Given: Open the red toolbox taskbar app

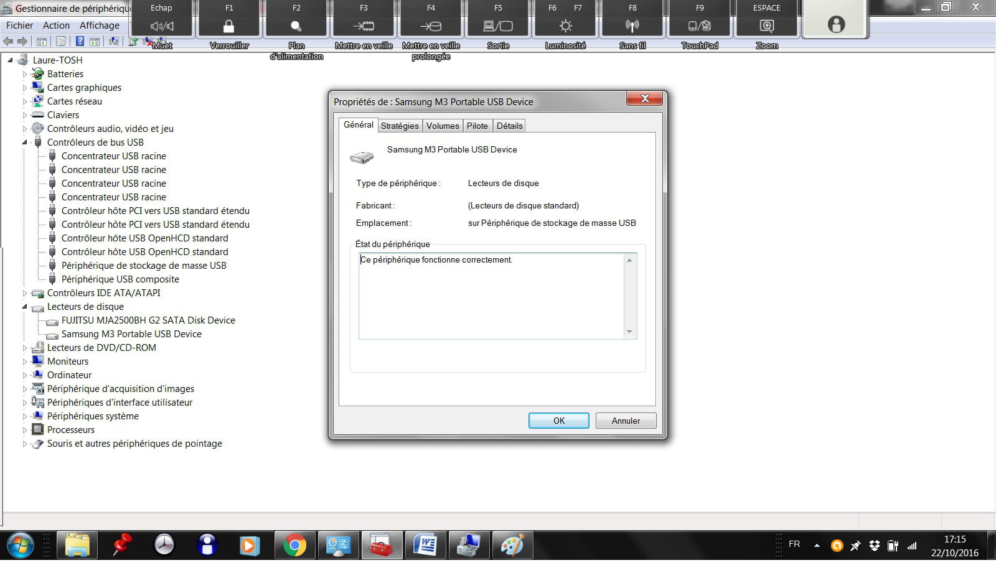Looking at the screenshot, I should coord(382,546).
